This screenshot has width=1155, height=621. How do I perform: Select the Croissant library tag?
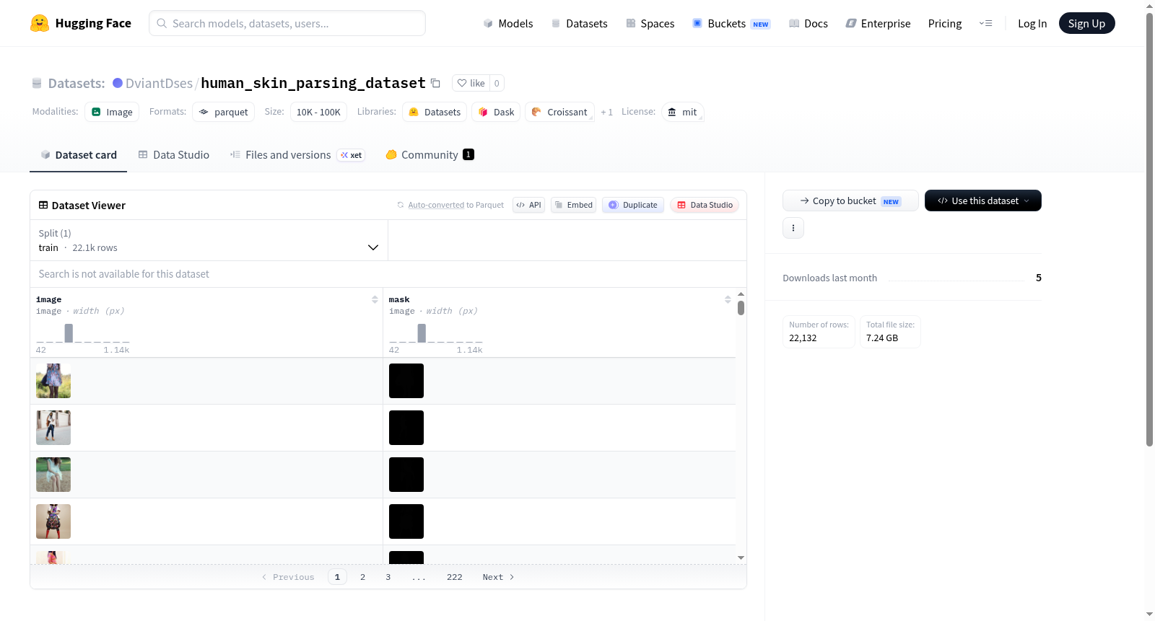pyautogui.click(x=559, y=112)
